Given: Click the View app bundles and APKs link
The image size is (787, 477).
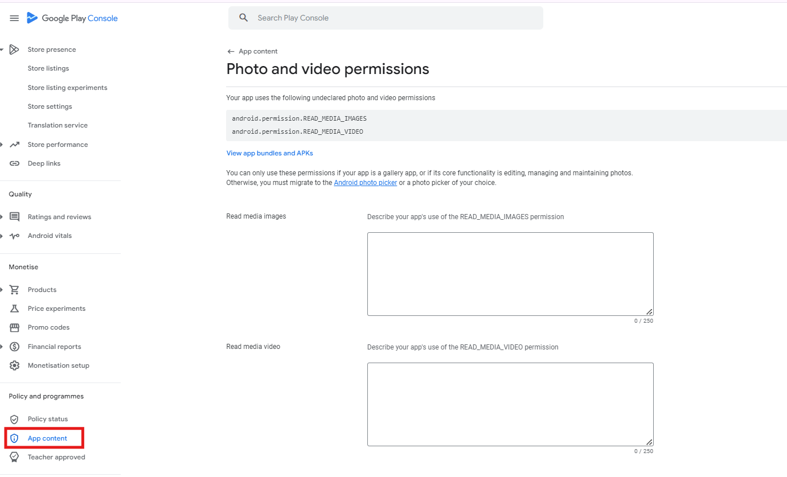Looking at the screenshot, I should click(x=269, y=153).
